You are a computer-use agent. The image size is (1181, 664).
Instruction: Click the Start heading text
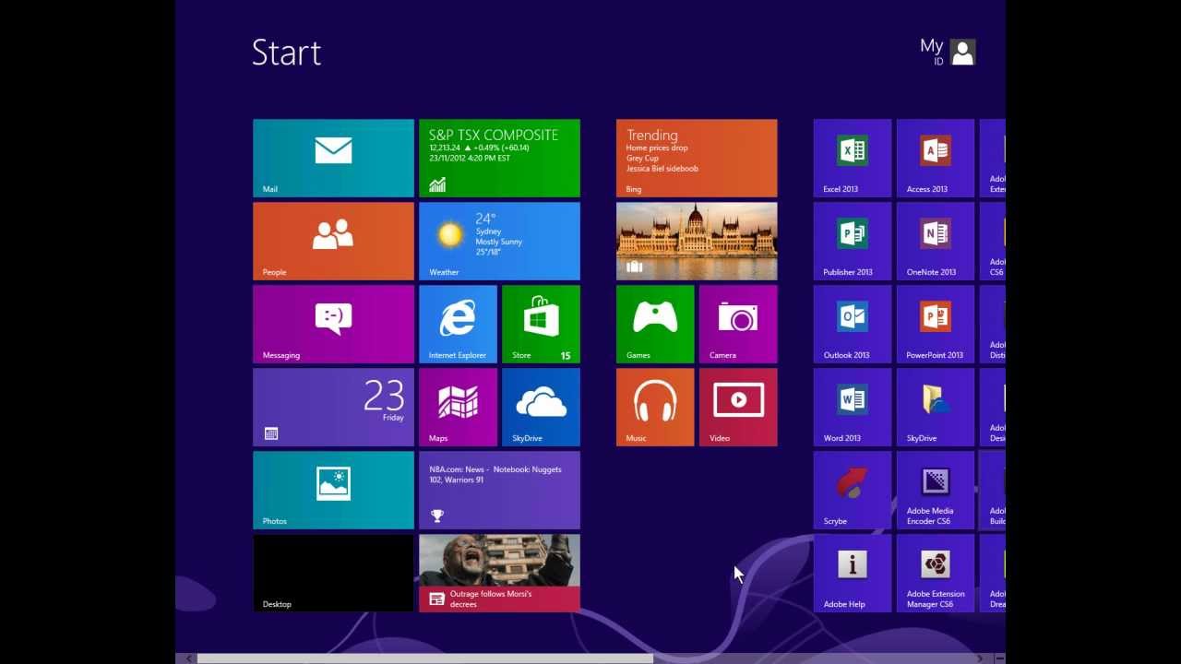[286, 53]
